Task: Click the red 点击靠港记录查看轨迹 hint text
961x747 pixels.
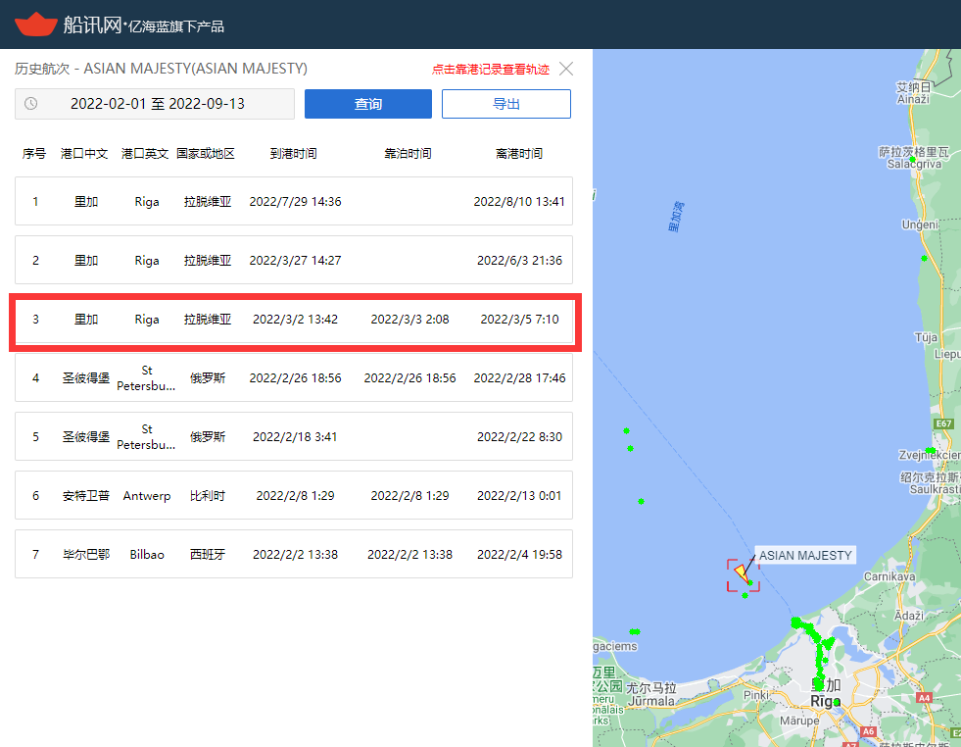Action: [x=490, y=70]
